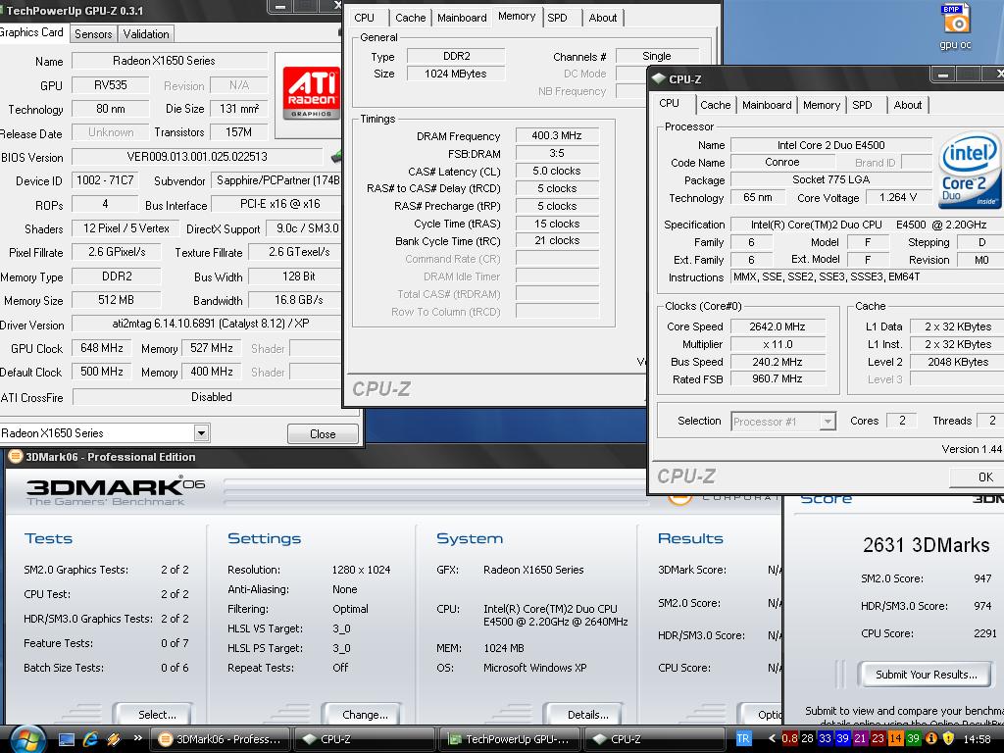
Task: Click the CPU-Z title bar icon
Action: click(658, 78)
